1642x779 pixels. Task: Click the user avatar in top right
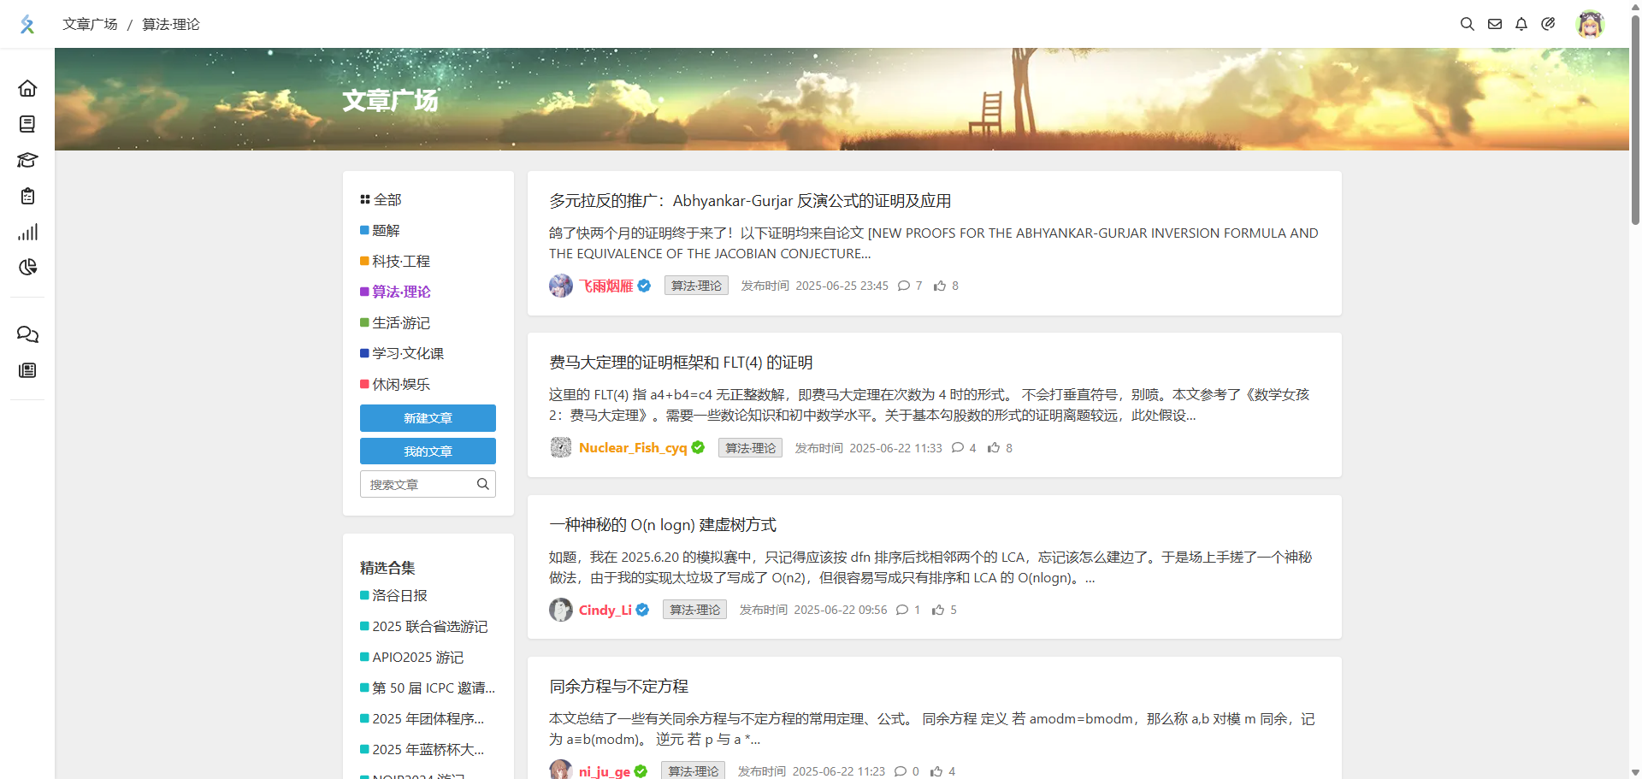click(x=1589, y=24)
